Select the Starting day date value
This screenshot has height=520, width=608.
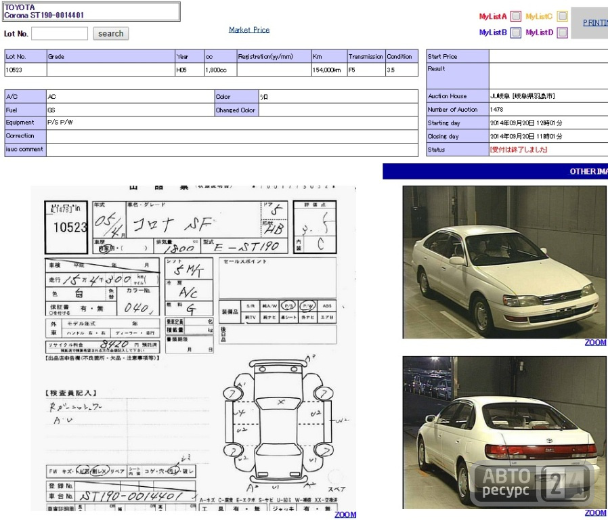[526, 123]
